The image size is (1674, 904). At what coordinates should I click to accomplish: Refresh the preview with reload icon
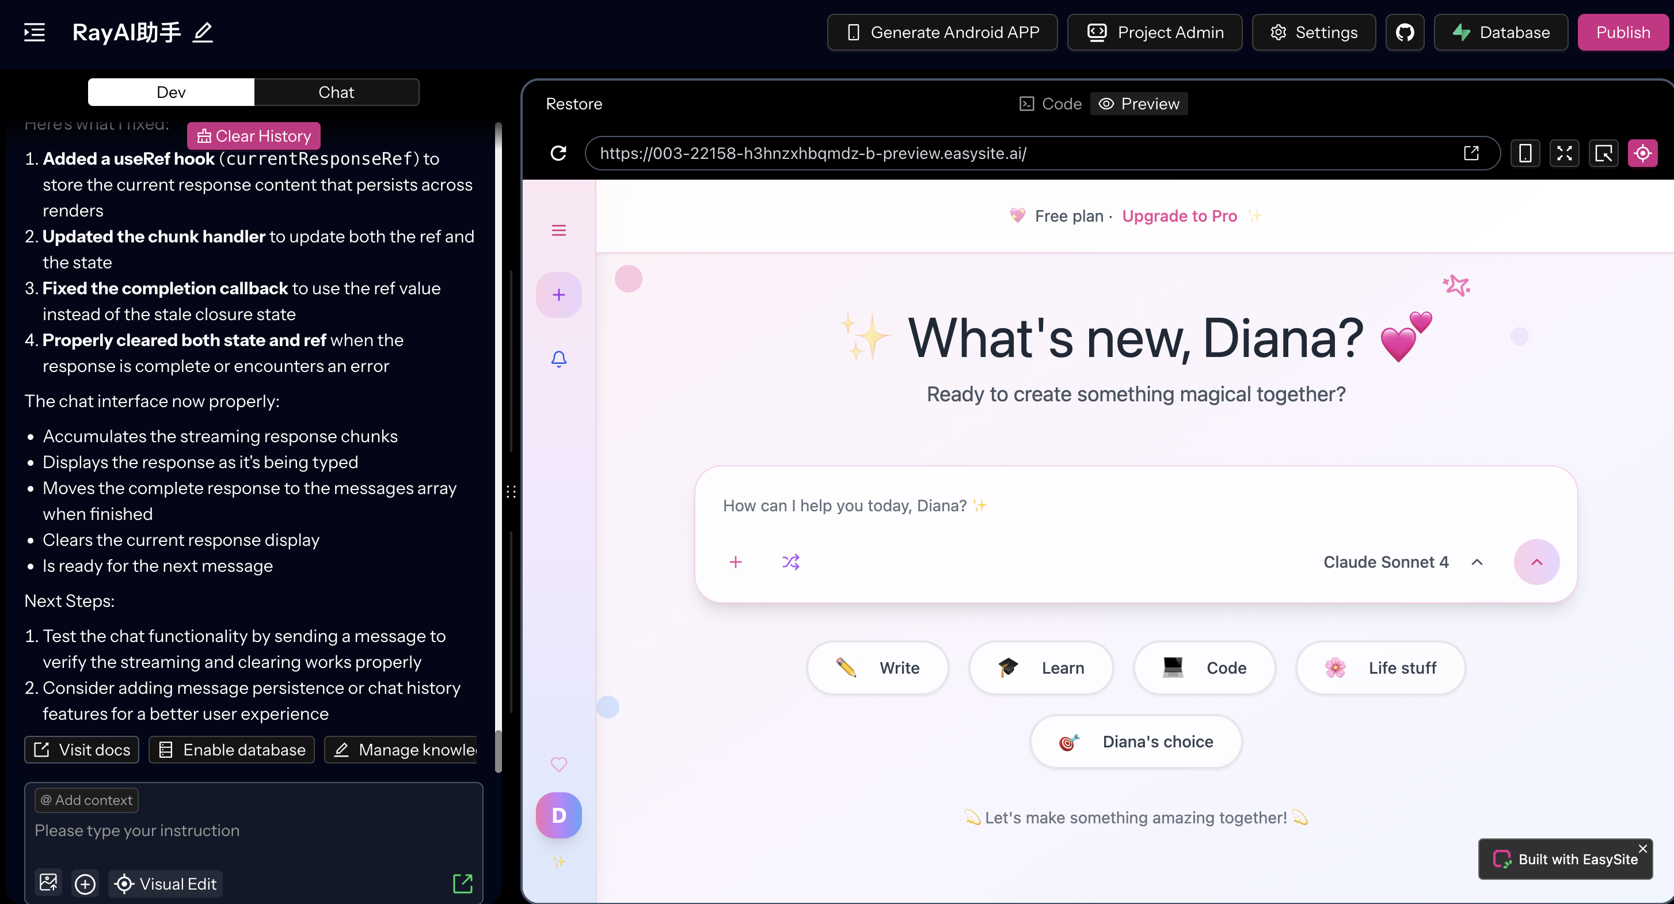tap(558, 153)
